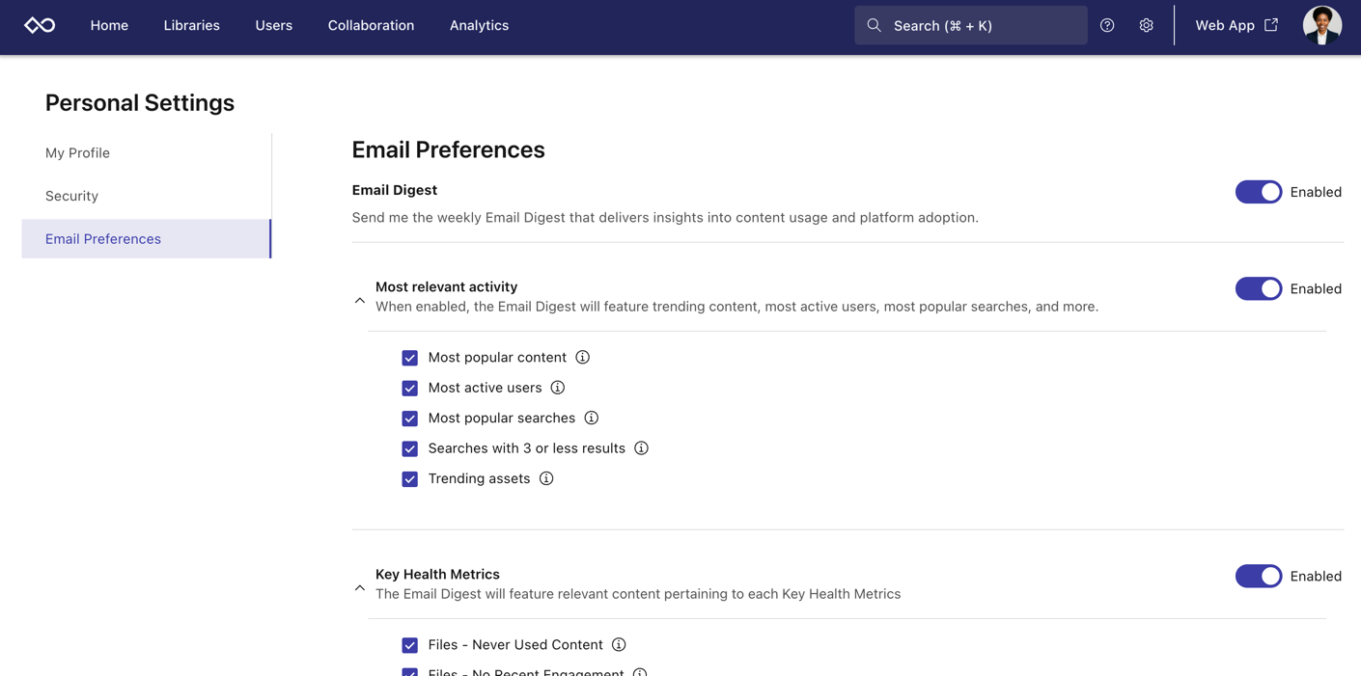Click the settings gear icon
Screen dimensions: 1361x676
(1146, 25)
